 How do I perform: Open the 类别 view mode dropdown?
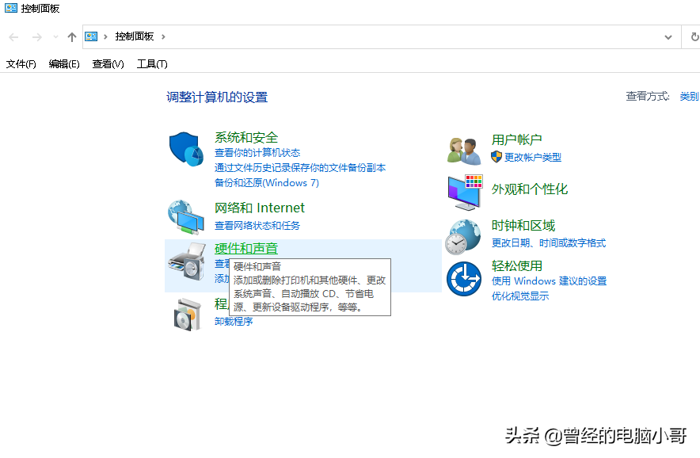[689, 96]
